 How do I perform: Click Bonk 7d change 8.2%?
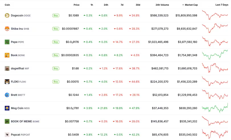(x=118, y=55)
